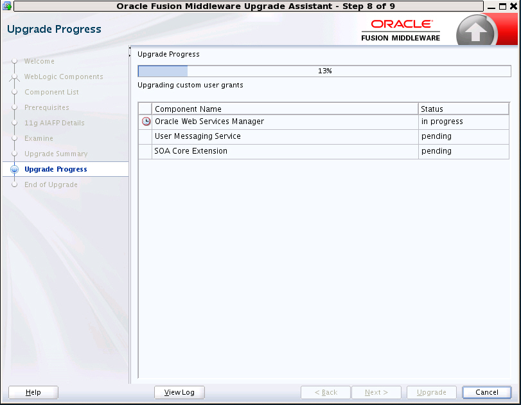Screen dimensions: 521x405
Task: Select the User Messaging Service row
Action: 324,137
